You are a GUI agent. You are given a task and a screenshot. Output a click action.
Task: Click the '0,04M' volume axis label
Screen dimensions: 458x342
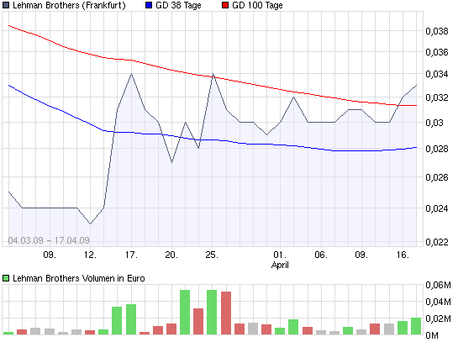pos(438,302)
